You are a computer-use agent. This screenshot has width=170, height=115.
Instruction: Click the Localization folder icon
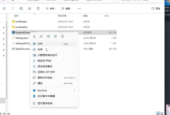click(13, 27)
